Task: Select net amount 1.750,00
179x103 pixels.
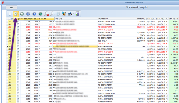Action: pyautogui.click(x=175, y=57)
